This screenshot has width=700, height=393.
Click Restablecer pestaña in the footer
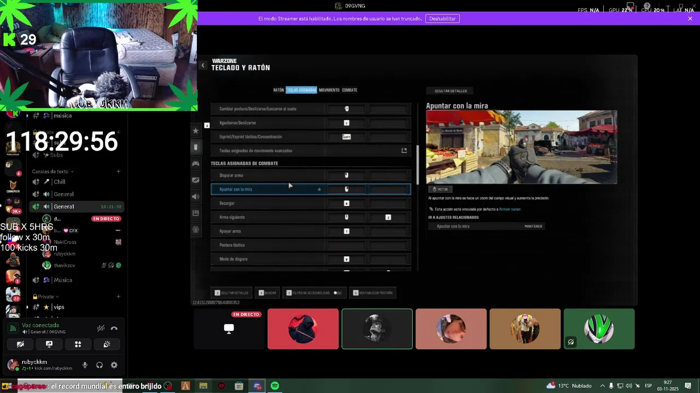coord(372,293)
